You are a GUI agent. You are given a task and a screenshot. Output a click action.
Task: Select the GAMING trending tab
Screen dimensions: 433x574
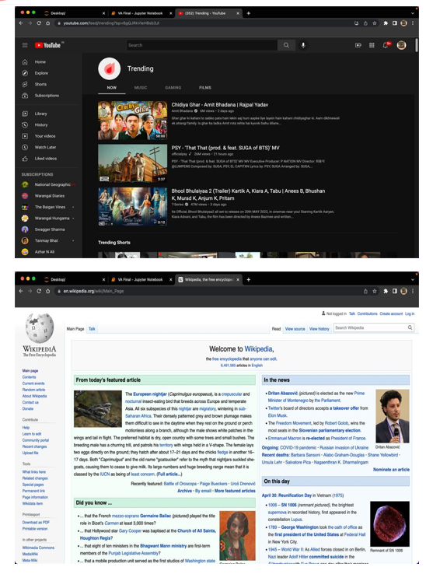click(x=173, y=87)
